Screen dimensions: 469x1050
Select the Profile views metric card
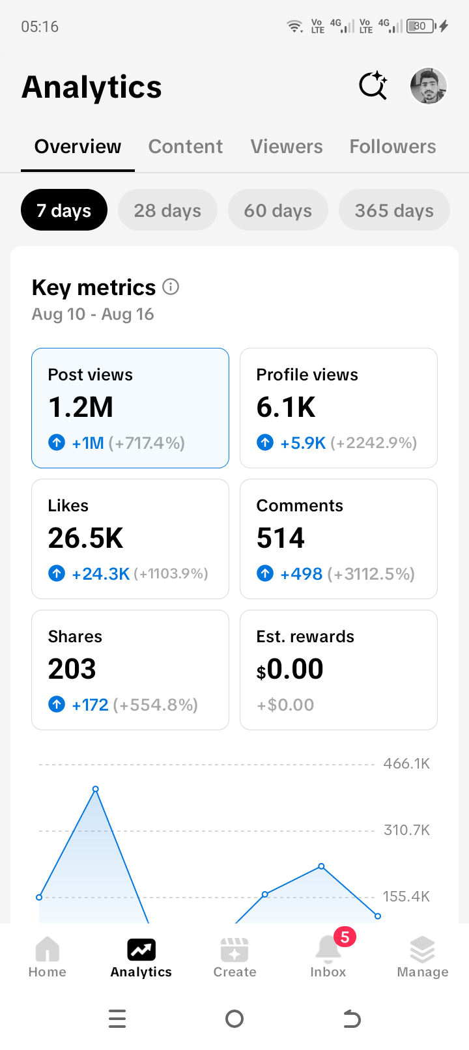coord(339,408)
